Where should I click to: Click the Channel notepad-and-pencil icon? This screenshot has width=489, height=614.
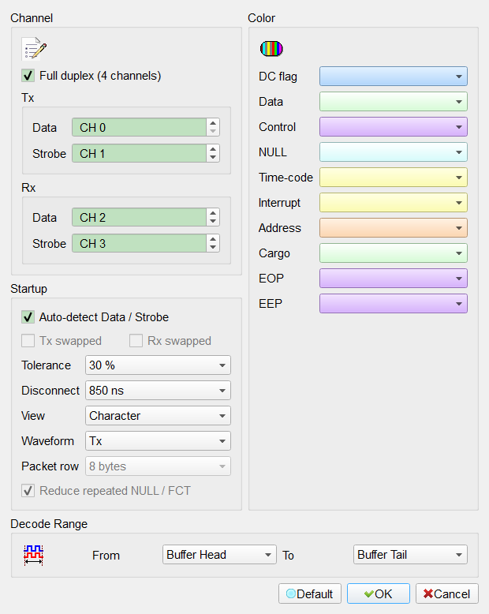[34, 49]
